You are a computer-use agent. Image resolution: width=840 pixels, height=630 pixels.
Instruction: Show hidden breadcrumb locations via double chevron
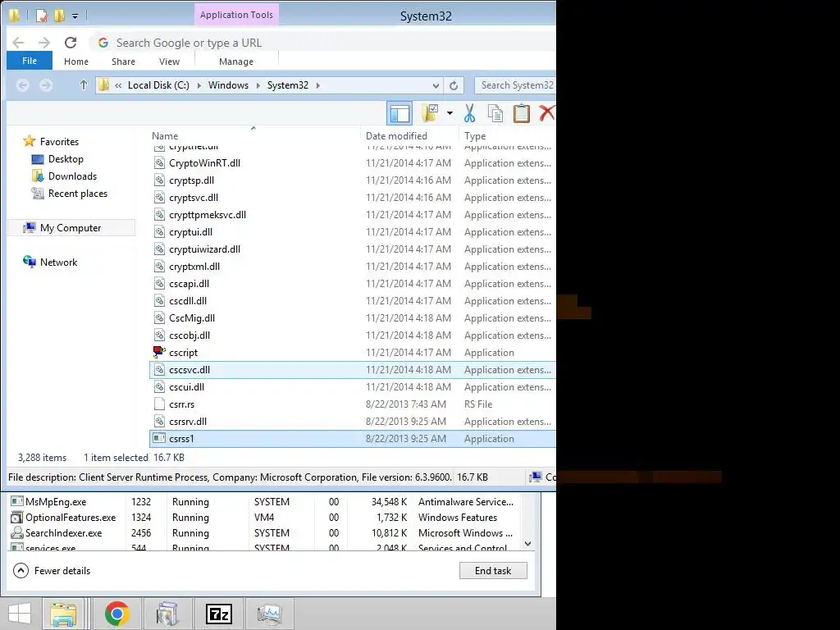pos(118,85)
